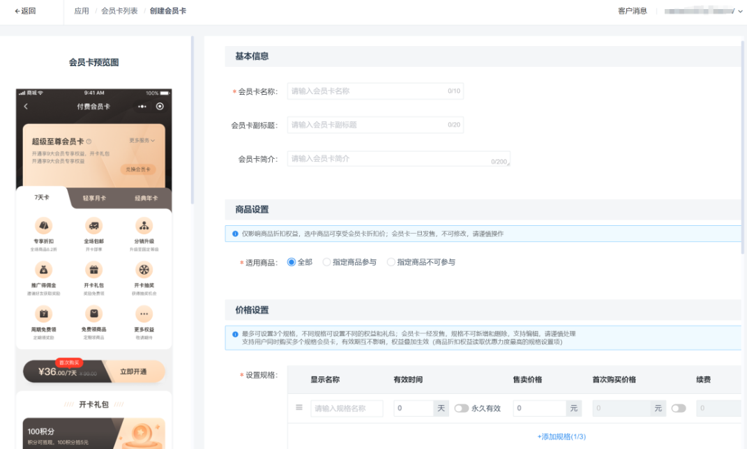Click the 专享折扣 icon in preview
Image resolution: width=747 pixels, height=449 pixels.
43,225
